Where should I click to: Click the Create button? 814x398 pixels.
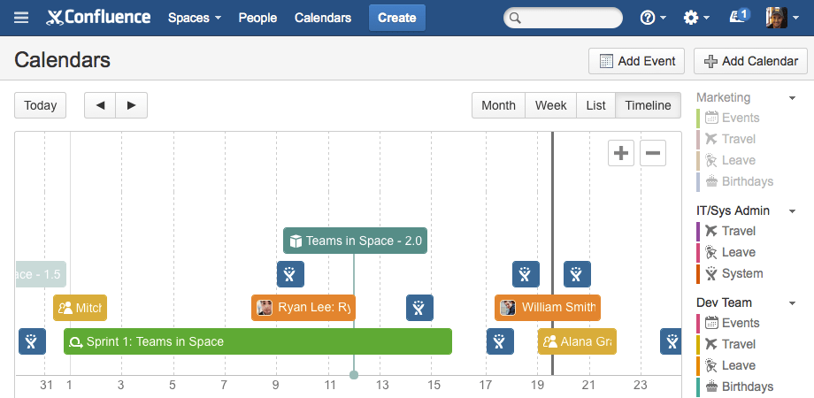point(397,18)
